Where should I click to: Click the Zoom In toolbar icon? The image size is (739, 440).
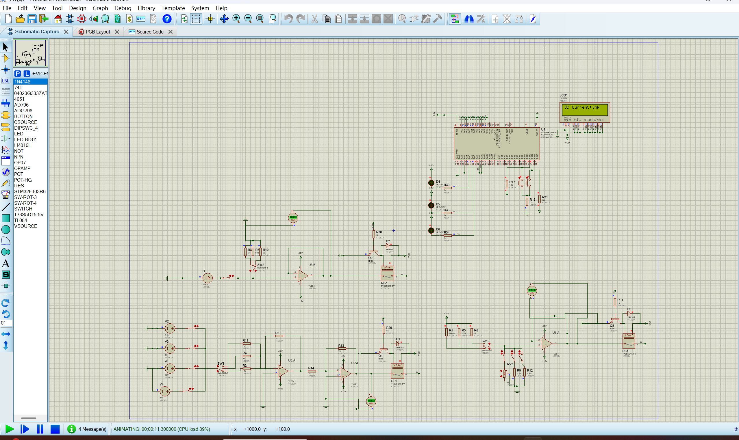point(236,19)
